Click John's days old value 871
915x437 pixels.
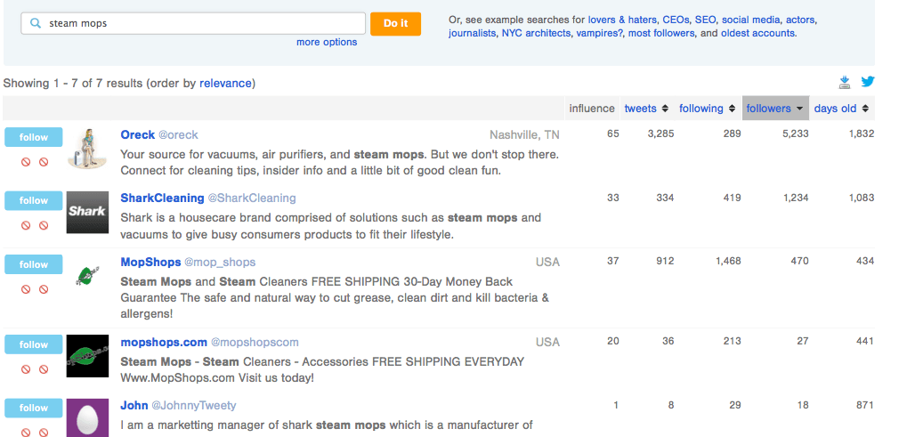click(865, 405)
